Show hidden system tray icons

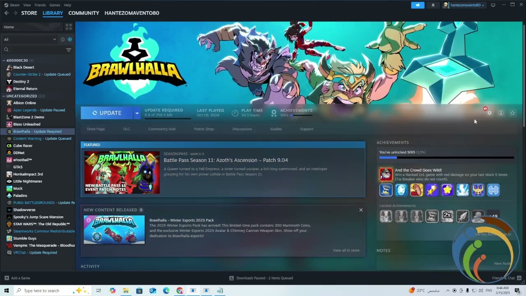pyautogui.click(x=448, y=291)
